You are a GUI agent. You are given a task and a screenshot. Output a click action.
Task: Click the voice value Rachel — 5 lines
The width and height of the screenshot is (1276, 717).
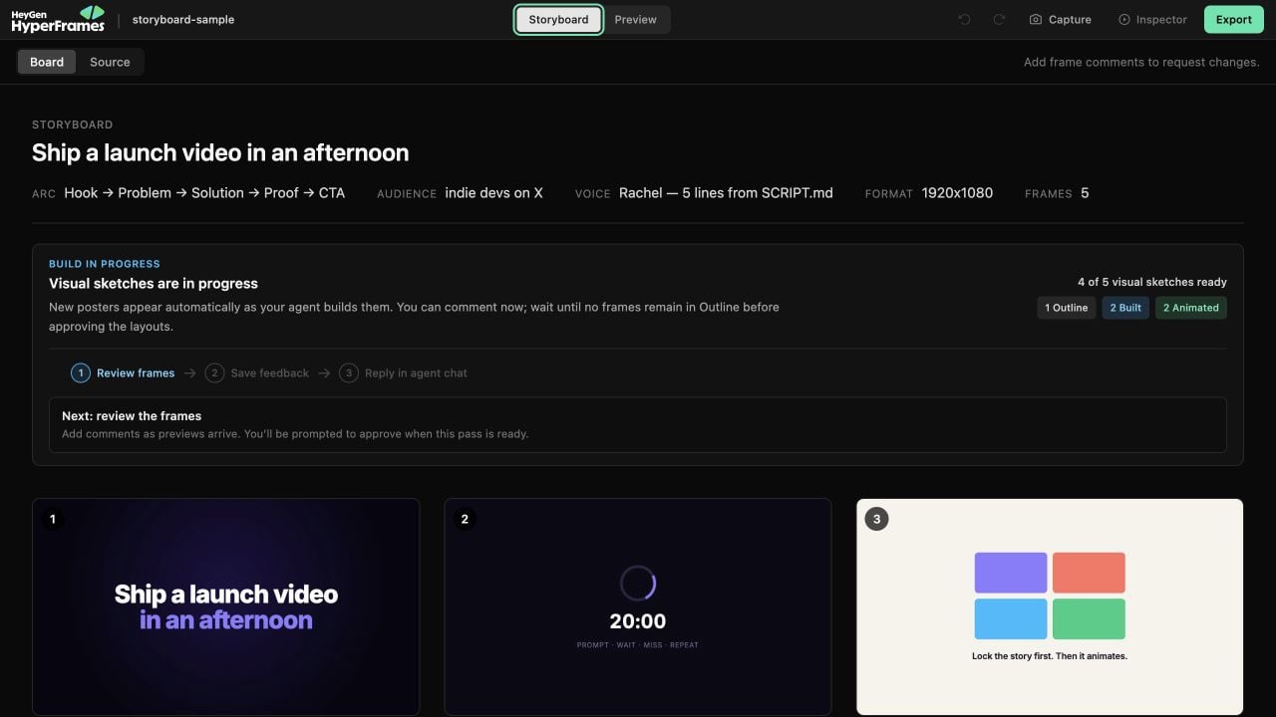(x=726, y=193)
